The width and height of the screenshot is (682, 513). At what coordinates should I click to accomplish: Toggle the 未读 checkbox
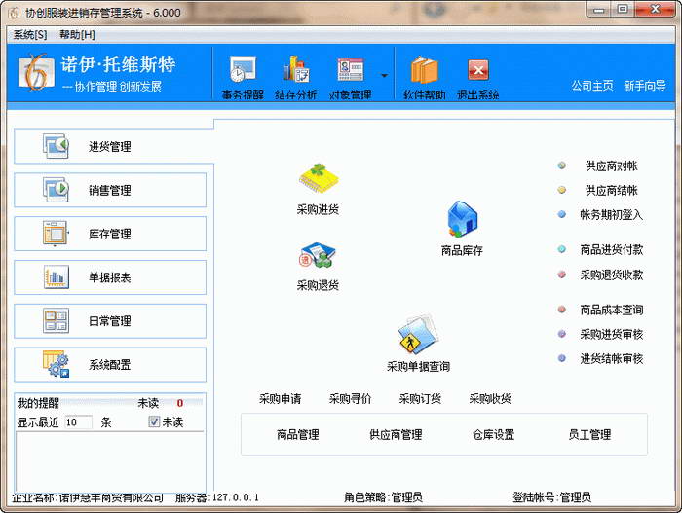154,421
